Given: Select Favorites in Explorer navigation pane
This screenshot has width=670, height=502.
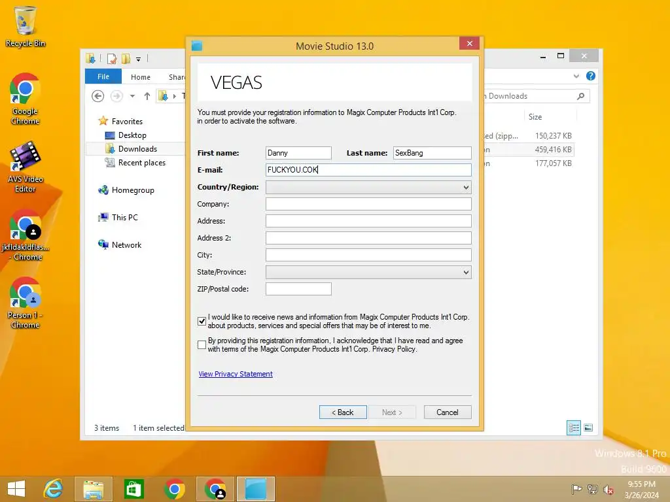Looking at the screenshot, I should (x=120, y=121).
